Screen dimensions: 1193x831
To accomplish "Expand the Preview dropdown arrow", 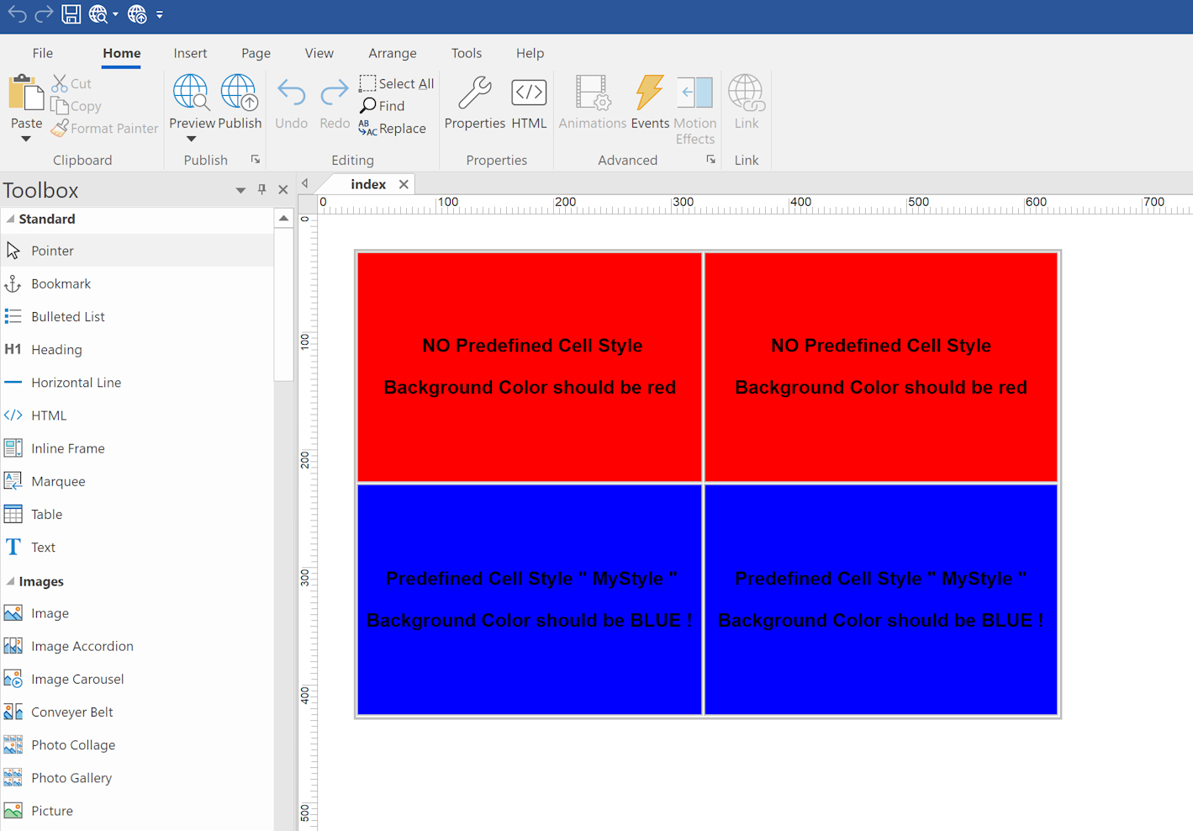I will point(192,140).
